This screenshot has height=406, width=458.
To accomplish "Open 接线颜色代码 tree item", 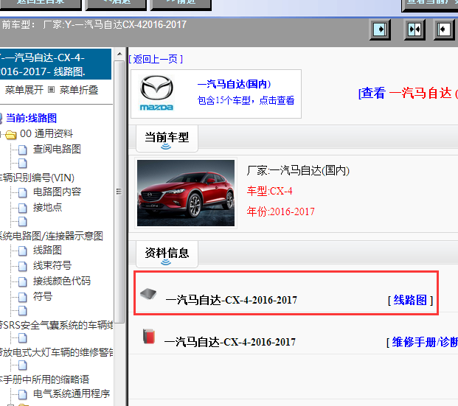I will 62,281.
